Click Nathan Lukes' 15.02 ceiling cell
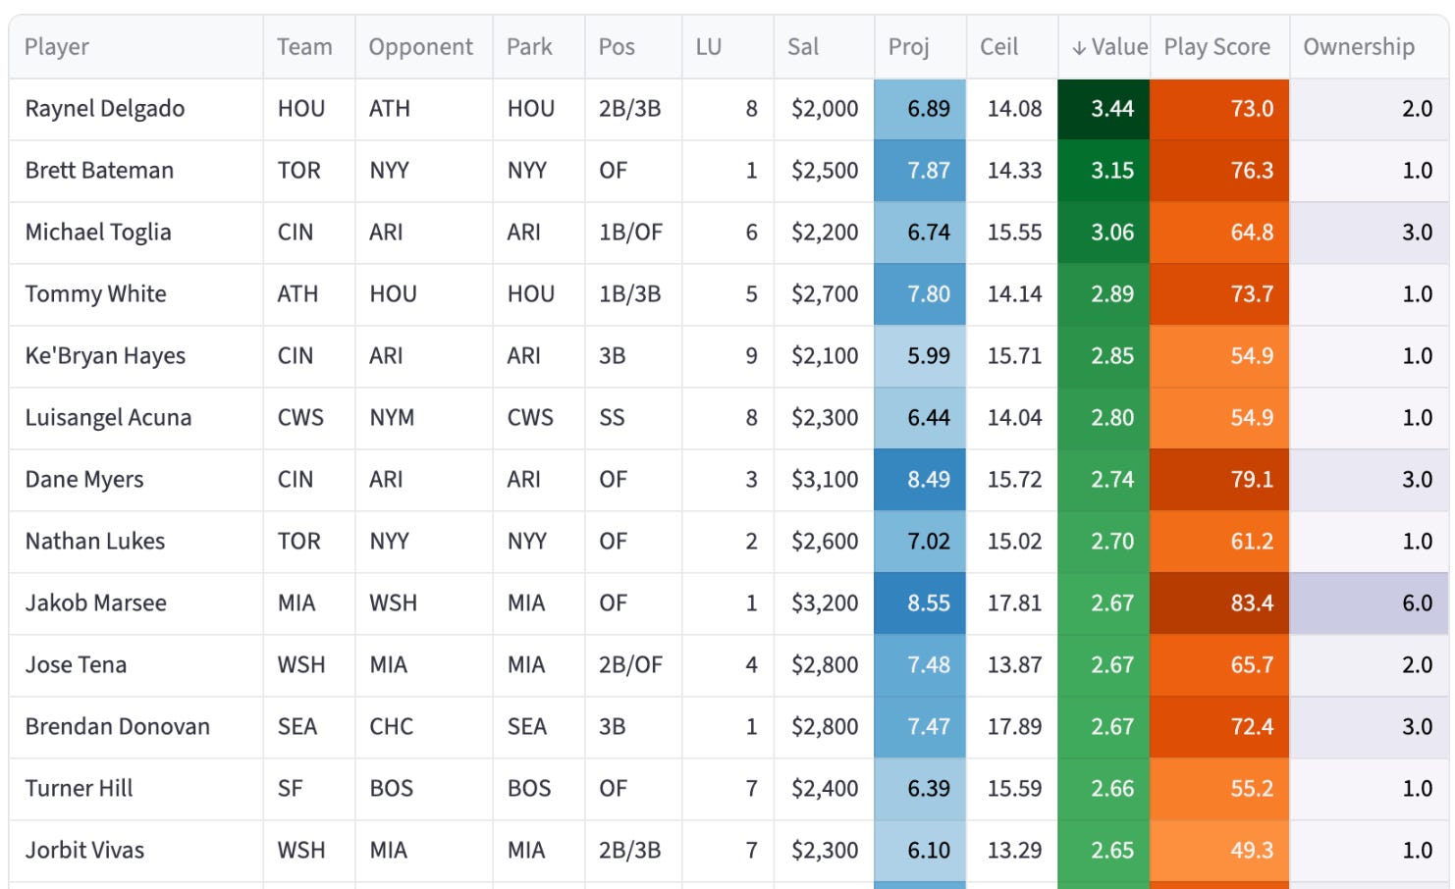 coord(1012,542)
